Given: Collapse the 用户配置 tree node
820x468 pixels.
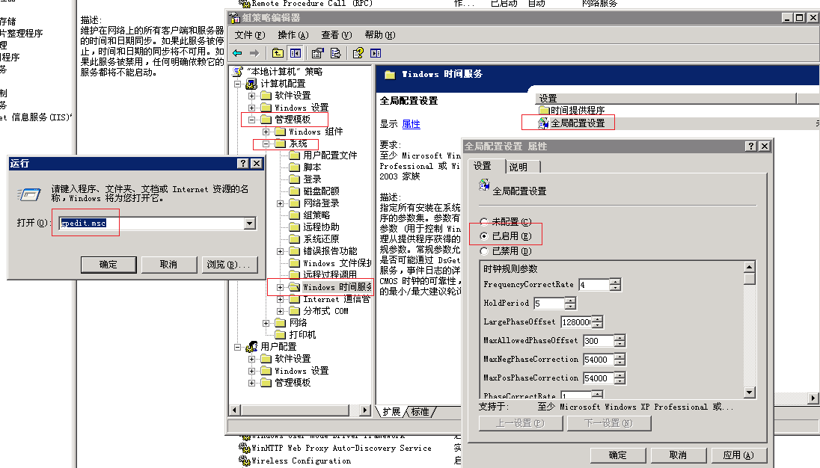Looking at the screenshot, I should (x=237, y=346).
